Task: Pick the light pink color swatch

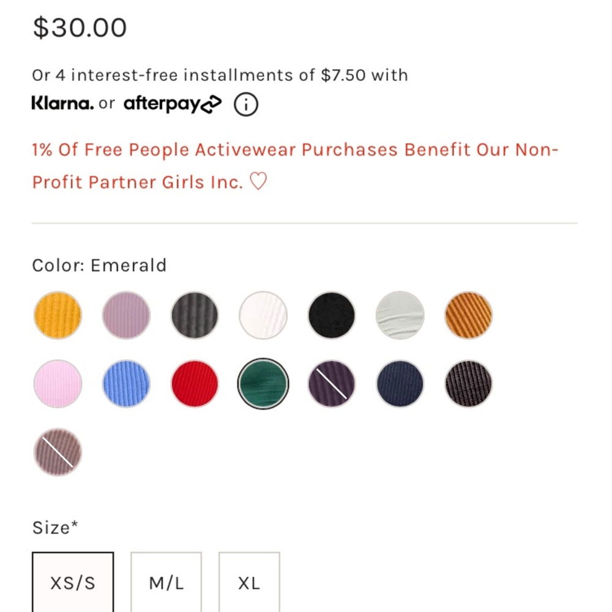Action: pos(58,384)
